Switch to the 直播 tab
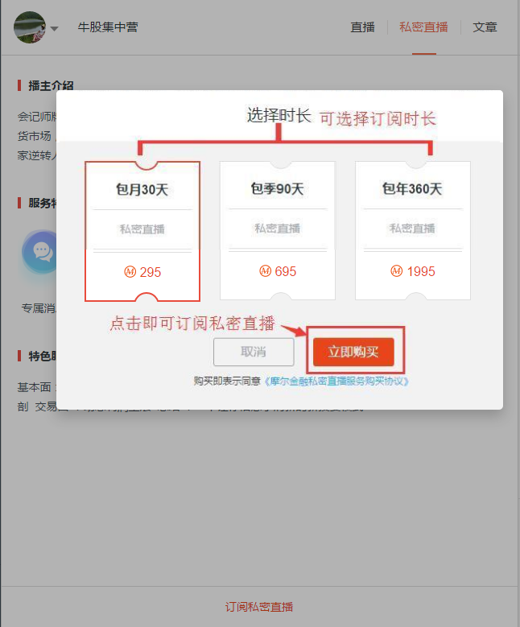This screenshot has height=627, width=520. pos(362,27)
